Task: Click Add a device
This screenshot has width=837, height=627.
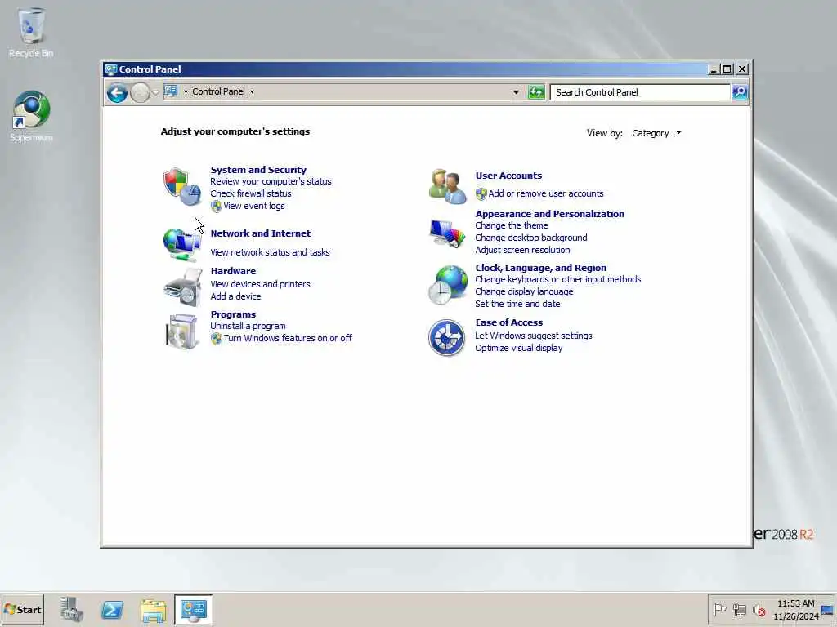Action: coord(235,296)
